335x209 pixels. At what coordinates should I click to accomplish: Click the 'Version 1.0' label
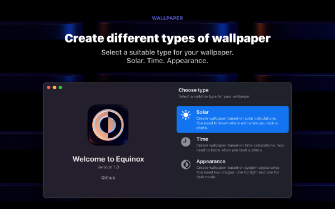(108, 167)
